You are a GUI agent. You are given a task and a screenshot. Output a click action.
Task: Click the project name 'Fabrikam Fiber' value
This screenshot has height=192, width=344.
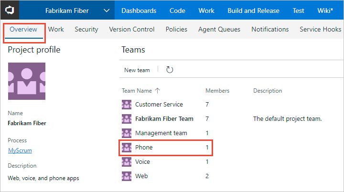tap(27, 123)
